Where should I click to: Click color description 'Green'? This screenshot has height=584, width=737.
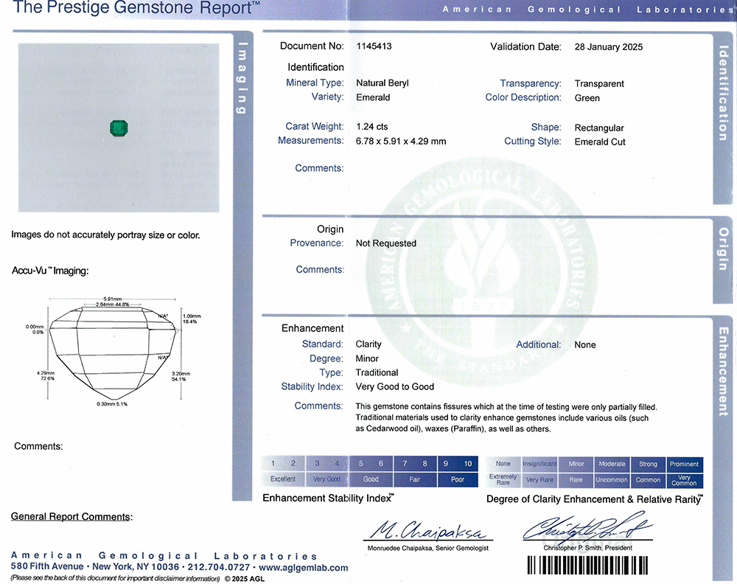coord(587,98)
